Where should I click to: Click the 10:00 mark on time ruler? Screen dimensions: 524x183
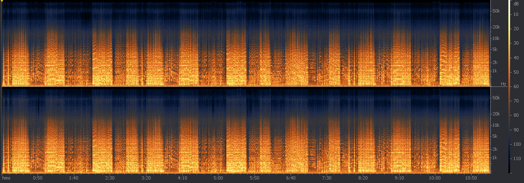tap(435, 178)
